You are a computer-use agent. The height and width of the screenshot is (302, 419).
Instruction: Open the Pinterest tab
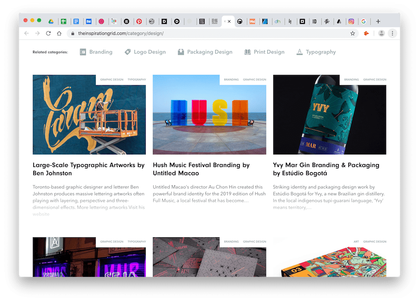pos(139,21)
